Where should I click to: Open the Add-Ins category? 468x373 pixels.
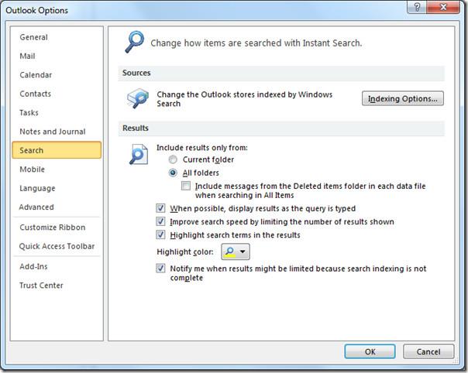point(57,266)
